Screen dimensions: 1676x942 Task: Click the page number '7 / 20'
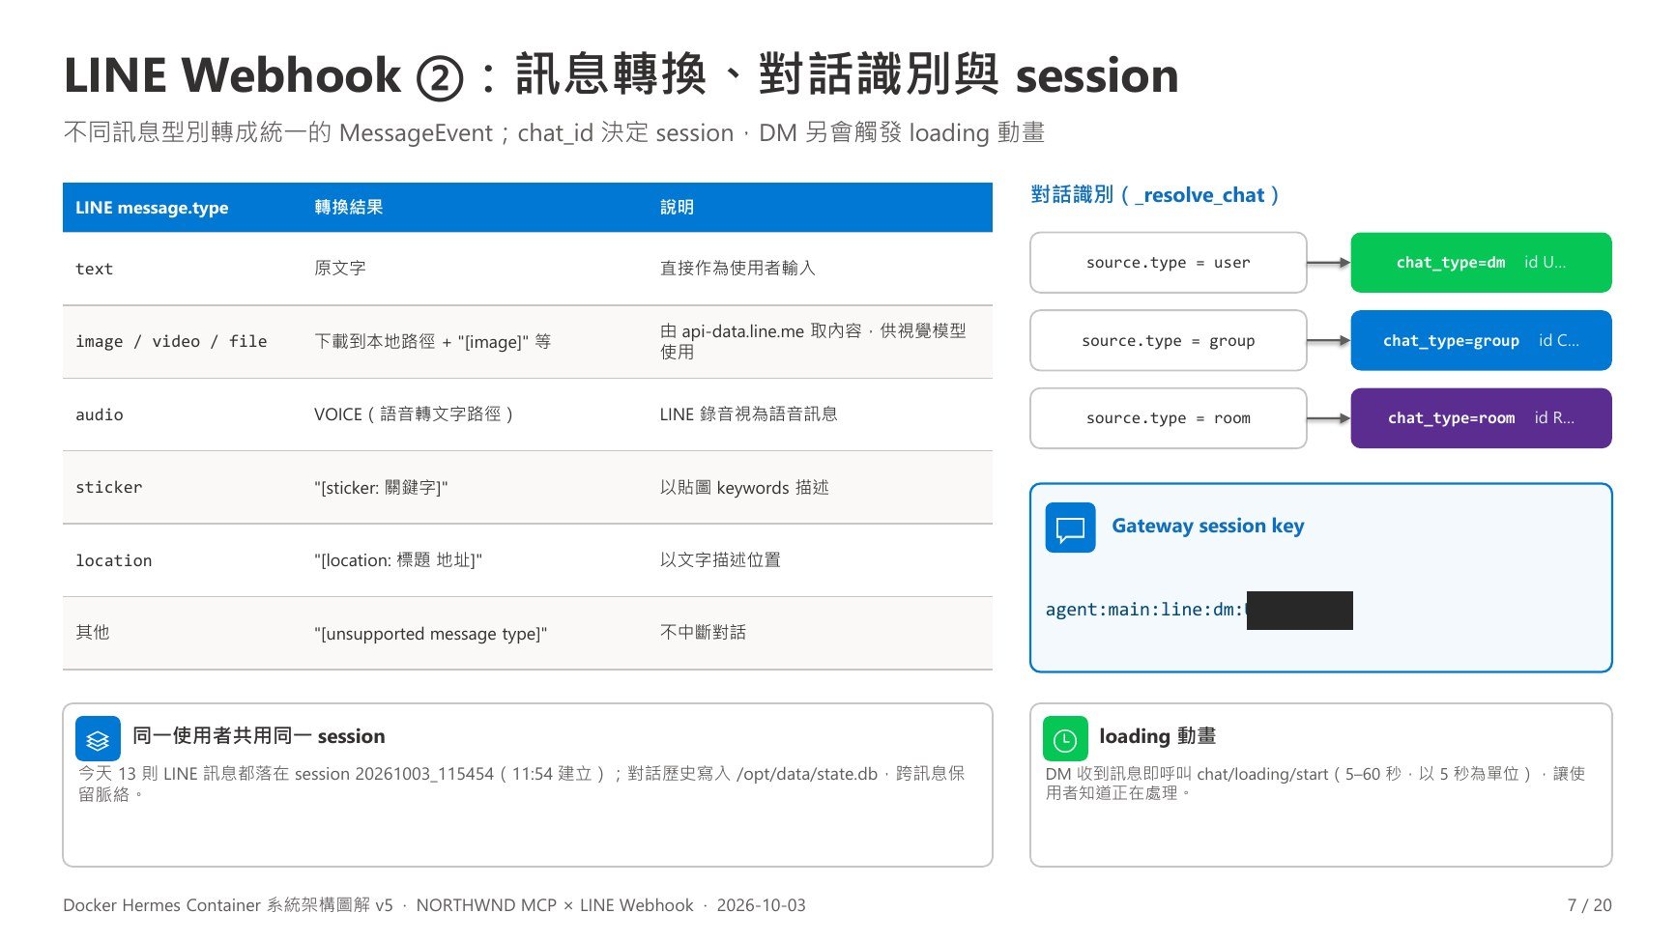click(x=1589, y=905)
